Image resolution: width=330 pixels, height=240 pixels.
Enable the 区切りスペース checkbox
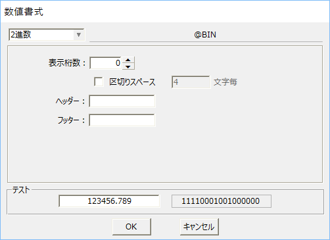(99, 82)
